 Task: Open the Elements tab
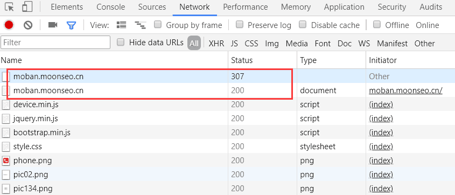tap(67, 7)
